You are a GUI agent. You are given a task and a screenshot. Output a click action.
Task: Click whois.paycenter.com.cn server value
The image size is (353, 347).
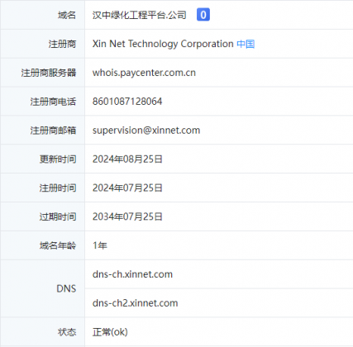(144, 73)
